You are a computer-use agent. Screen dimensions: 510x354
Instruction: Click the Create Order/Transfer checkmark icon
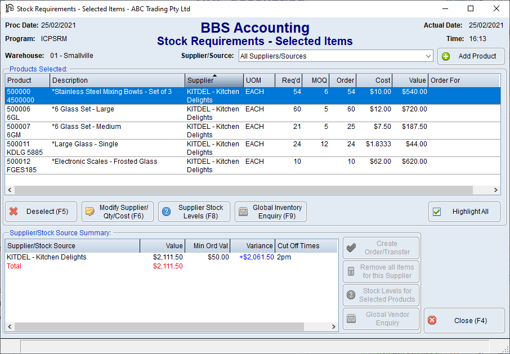(351, 248)
